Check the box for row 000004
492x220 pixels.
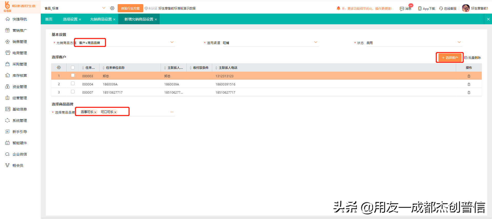click(x=73, y=83)
